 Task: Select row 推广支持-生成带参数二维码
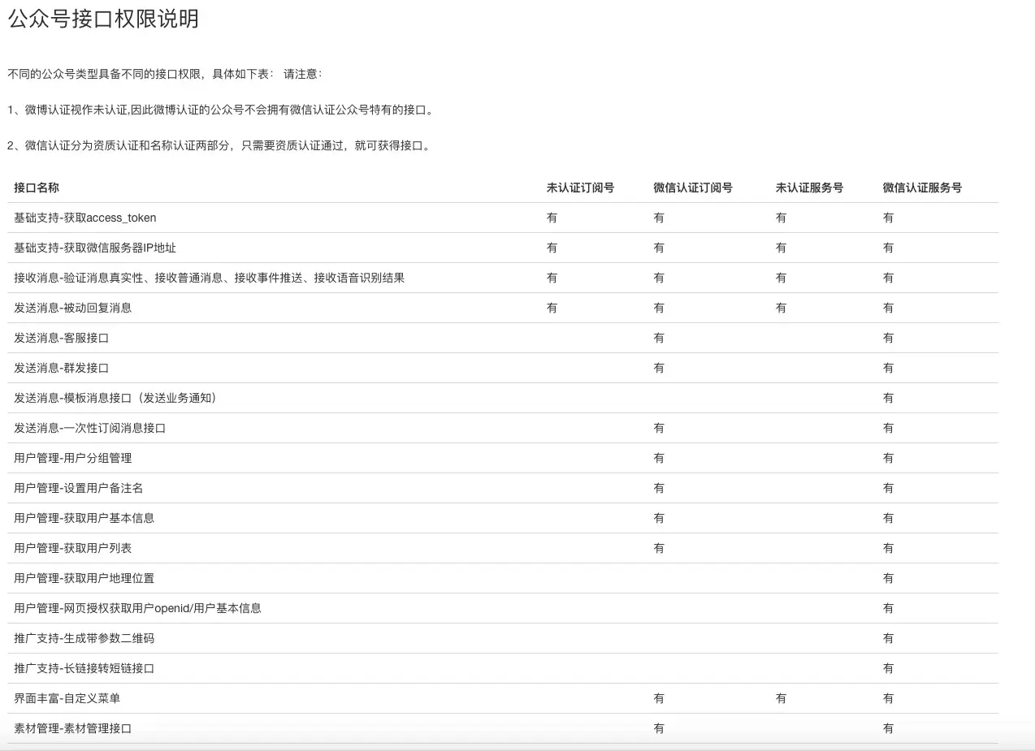click(x=503, y=638)
